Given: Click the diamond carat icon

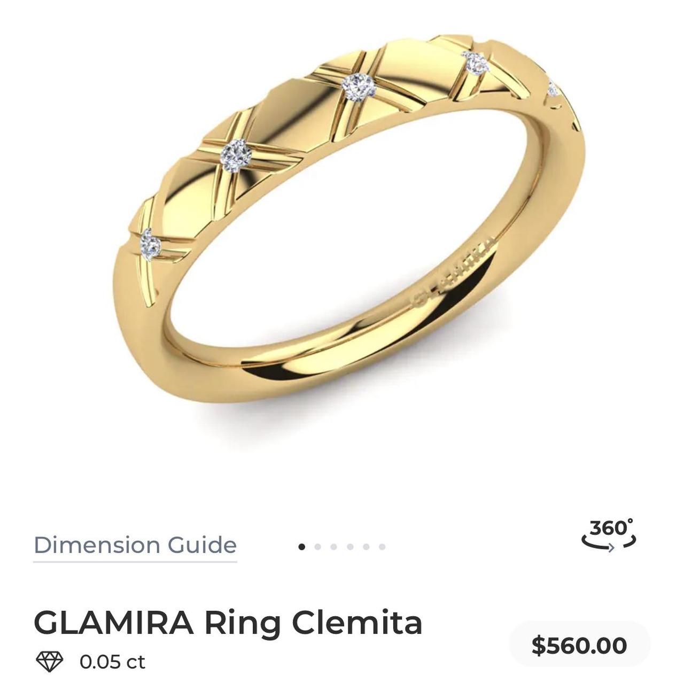Looking at the screenshot, I should [x=49, y=662].
